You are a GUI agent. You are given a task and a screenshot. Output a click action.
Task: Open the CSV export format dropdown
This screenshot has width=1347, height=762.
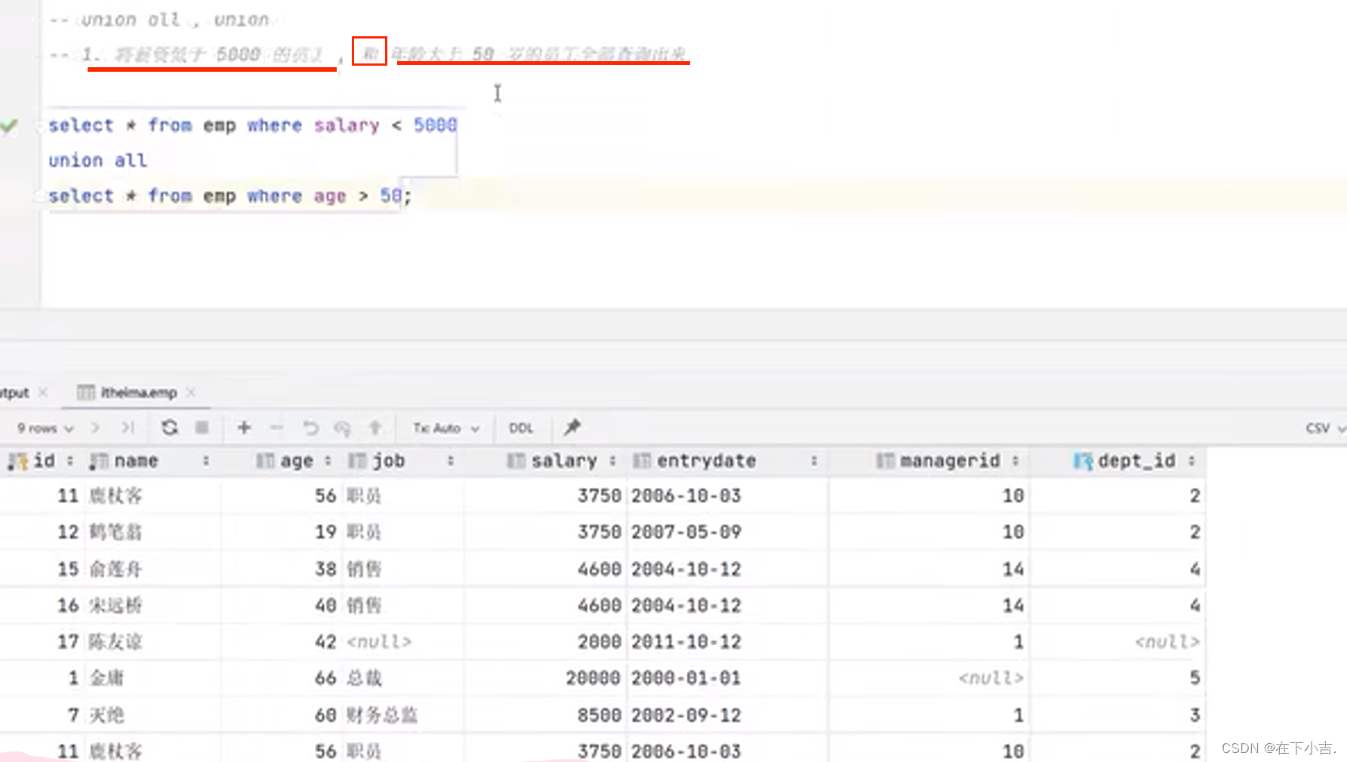click(1325, 428)
